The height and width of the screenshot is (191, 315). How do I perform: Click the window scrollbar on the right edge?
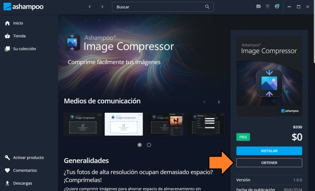click(x=314, y=32)
